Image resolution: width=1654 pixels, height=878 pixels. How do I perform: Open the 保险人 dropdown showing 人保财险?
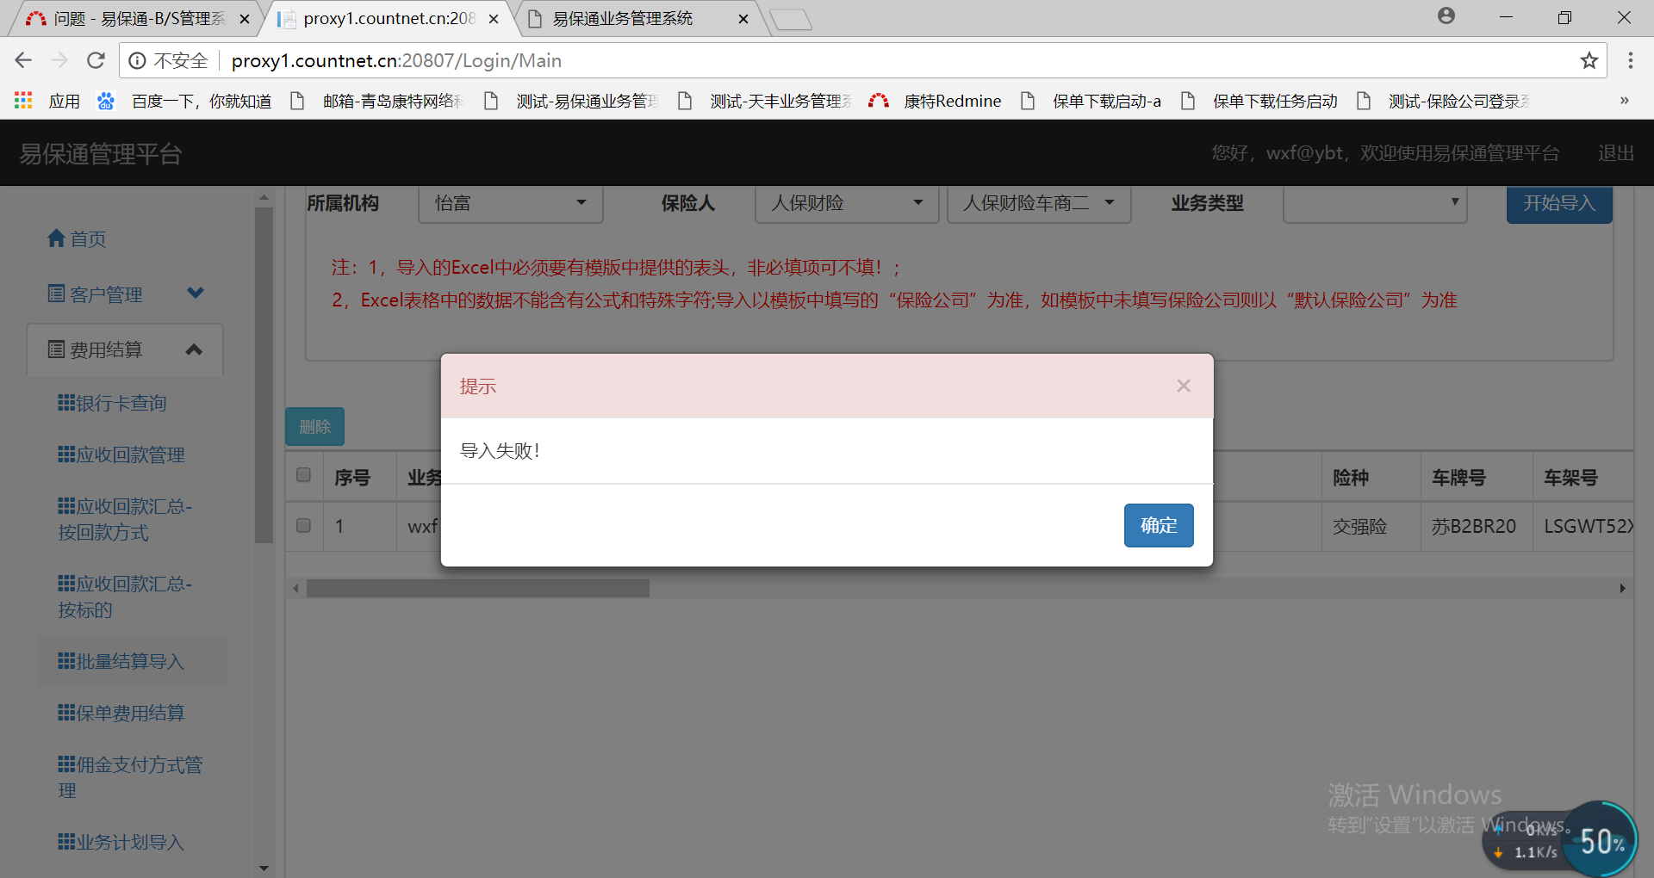848,203
